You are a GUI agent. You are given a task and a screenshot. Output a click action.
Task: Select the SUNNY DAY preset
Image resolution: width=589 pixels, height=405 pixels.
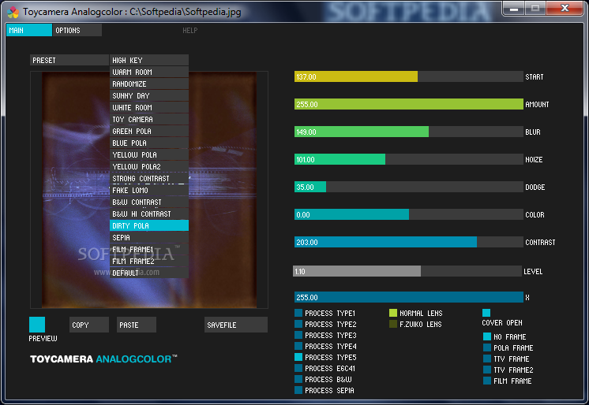point(148,95)
